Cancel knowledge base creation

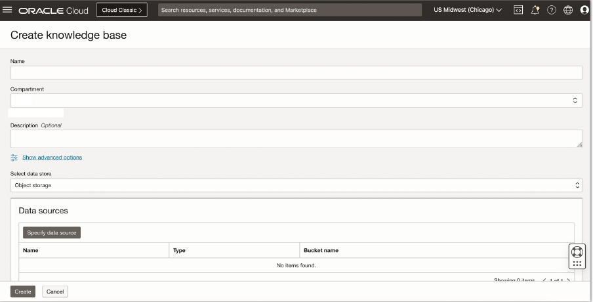[x=55, y=291]
